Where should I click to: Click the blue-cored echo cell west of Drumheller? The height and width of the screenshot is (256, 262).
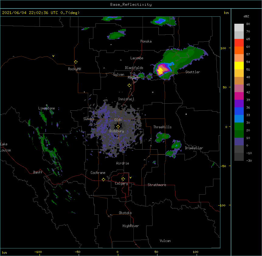click(177, 145)
